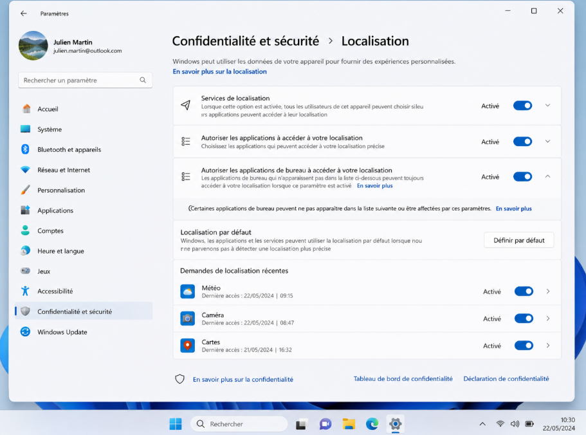Click the Comptes person icon

(26, 230)
